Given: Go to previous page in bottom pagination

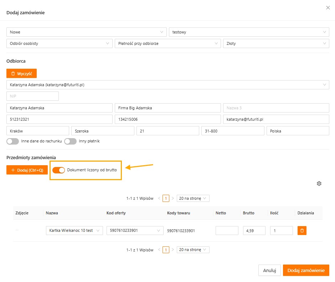Looking at the screenshot, I should tap(159, 250).
